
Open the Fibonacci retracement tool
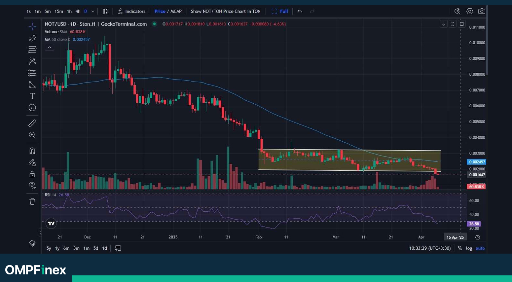[x=32, y=50]
